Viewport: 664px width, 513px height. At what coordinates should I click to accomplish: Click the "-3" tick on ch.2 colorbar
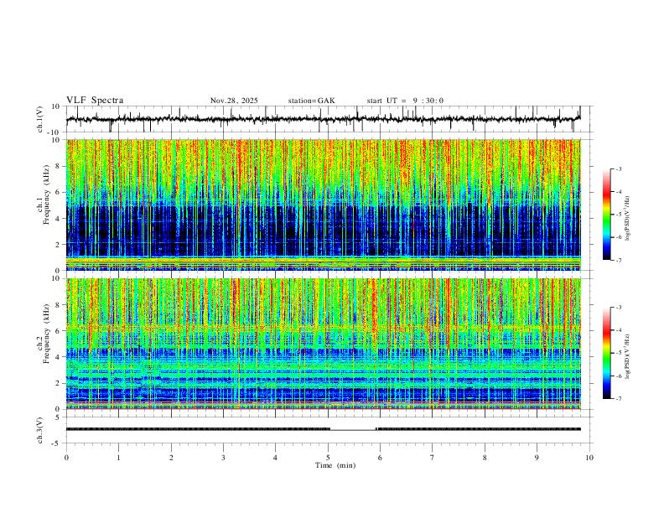tap(619, 308)
